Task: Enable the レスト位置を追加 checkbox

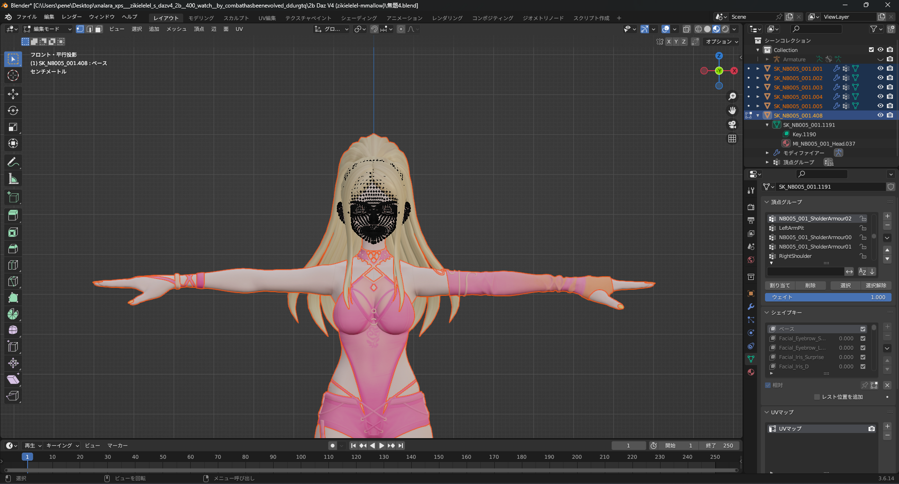Action: click(817, 397)
